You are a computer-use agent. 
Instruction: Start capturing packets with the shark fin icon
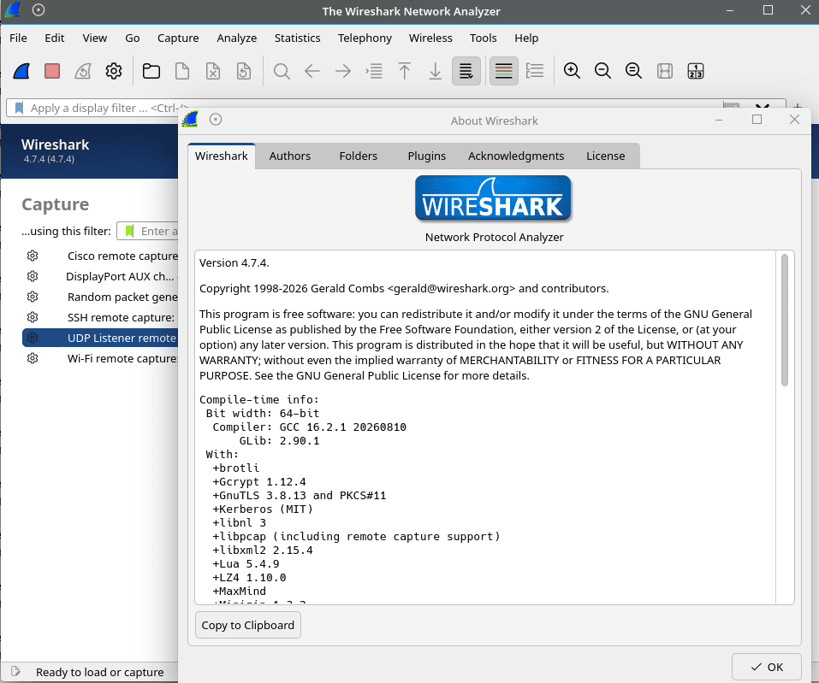[21, 71]
